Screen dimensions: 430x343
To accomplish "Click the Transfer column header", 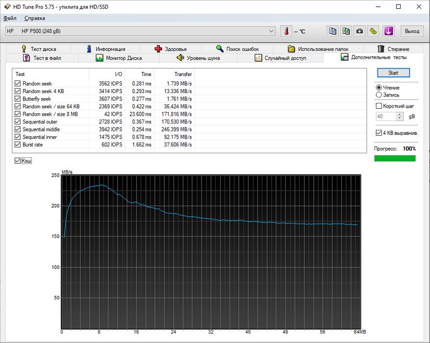I will (175, 74).
